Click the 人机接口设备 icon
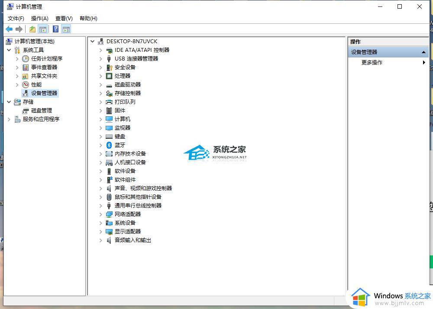 [x=109, y=162]
